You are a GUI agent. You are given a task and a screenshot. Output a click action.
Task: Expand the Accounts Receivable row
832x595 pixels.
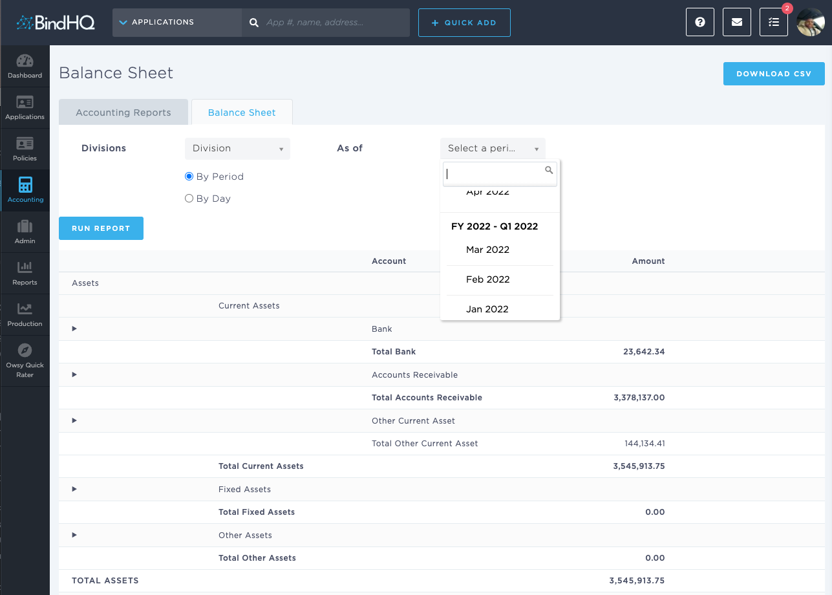coord(74,374)
